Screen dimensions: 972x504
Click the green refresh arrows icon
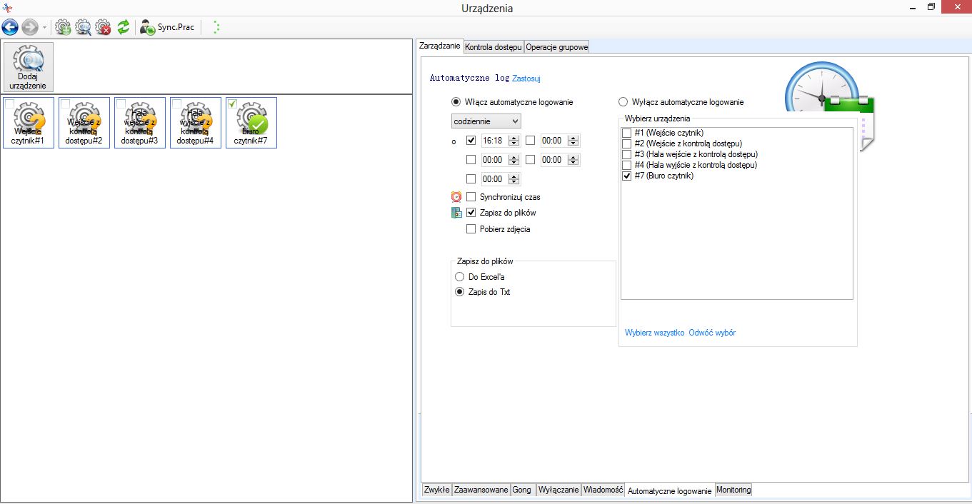(x=124, y=28)
